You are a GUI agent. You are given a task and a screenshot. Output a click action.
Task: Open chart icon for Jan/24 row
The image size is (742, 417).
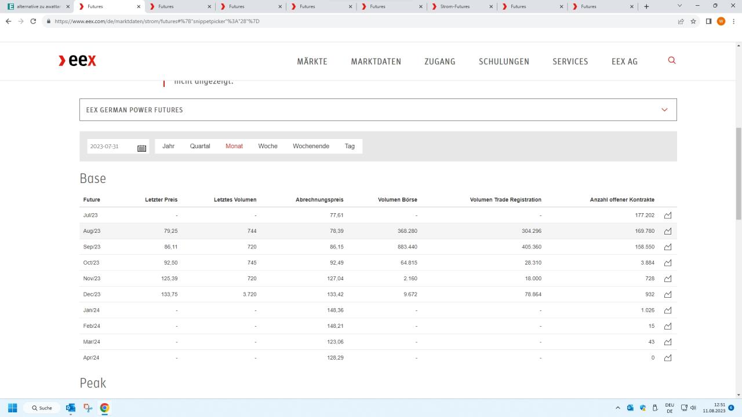coord(668,310)
